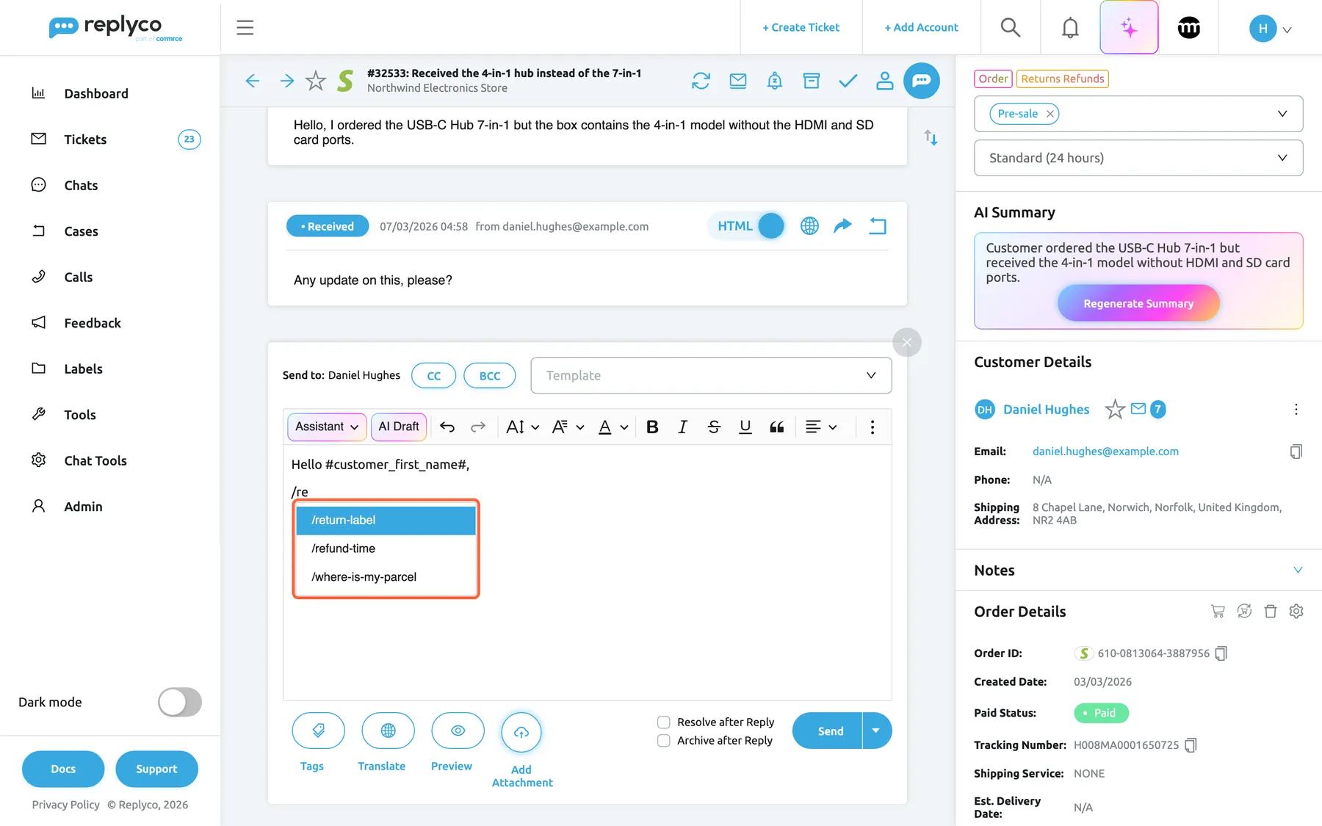
Task: Click the CC button
Action: (x=433, y=375)
